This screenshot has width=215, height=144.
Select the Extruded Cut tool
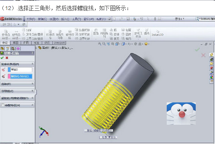(x=50, y=34)
